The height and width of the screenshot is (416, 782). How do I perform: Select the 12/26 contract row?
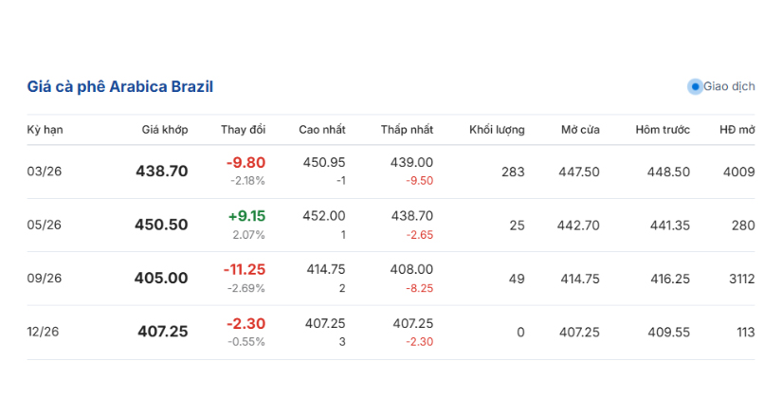[45, 332]
